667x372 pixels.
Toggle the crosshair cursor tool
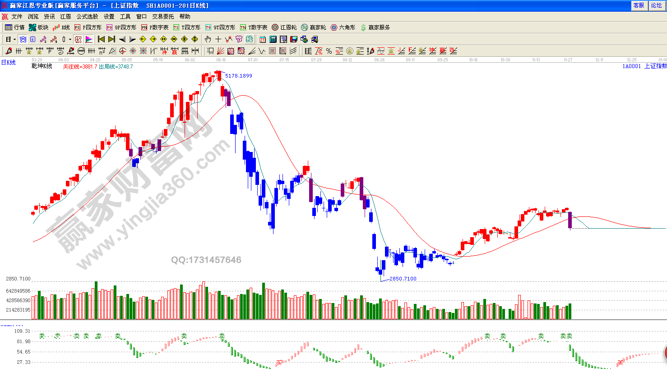(218, 39)
